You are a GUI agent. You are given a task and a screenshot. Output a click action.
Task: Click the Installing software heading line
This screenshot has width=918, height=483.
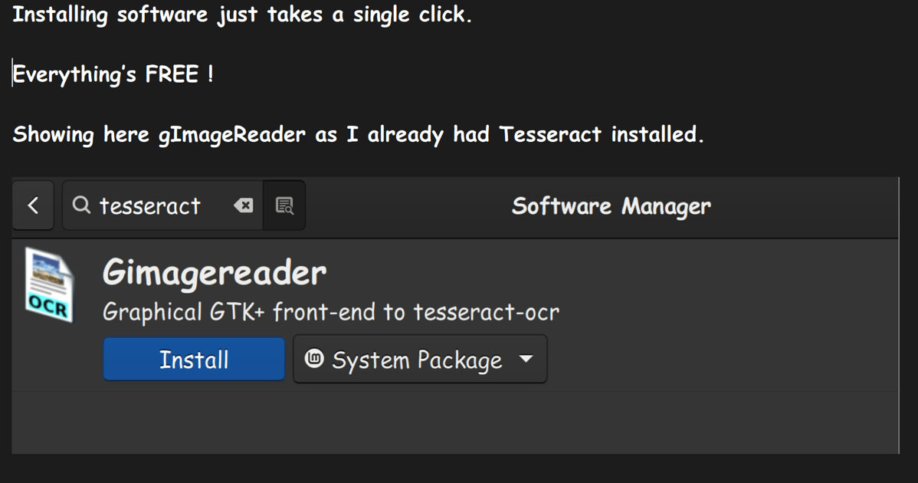click(241, 15)
